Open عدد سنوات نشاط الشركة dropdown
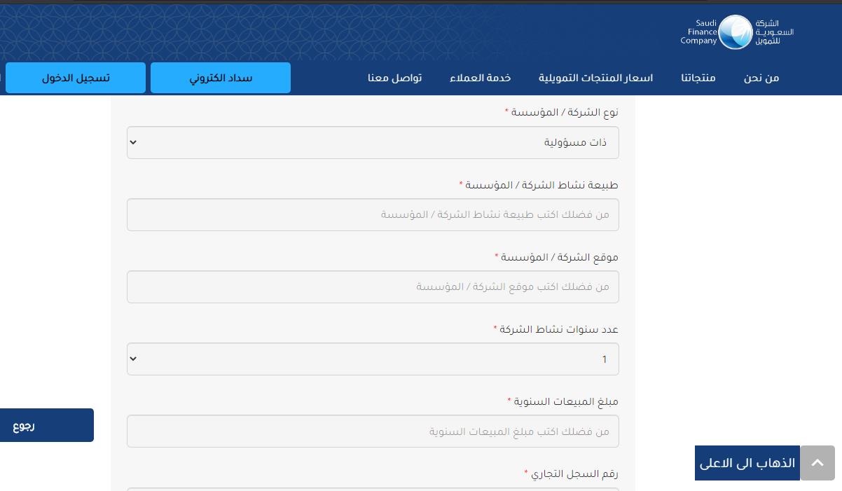This screenshot has height=491, width=842. [x=373, y=359]
